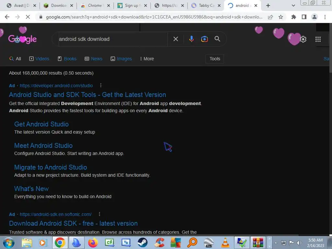Viewport: 332px width, 249px height.
Task: Launch CCleaner from the taskbar
Action: click(159, 243)
